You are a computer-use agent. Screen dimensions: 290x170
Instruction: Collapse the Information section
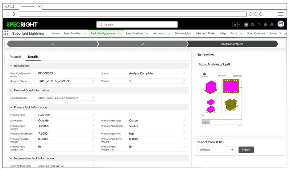pos(11,66)
